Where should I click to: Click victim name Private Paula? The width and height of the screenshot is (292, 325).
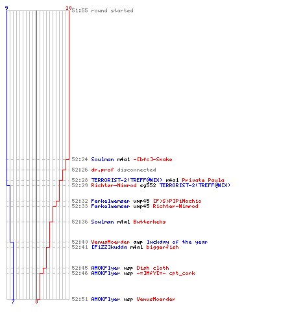(x=203, y=180)
